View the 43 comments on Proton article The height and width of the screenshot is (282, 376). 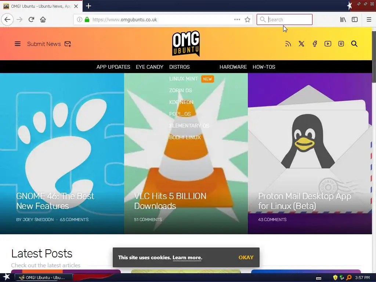pos(272,220)
